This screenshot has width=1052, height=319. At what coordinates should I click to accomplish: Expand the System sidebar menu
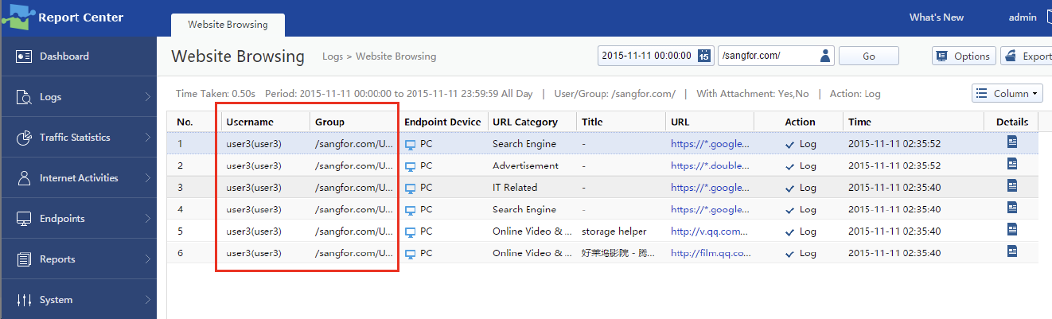(78, 300)
